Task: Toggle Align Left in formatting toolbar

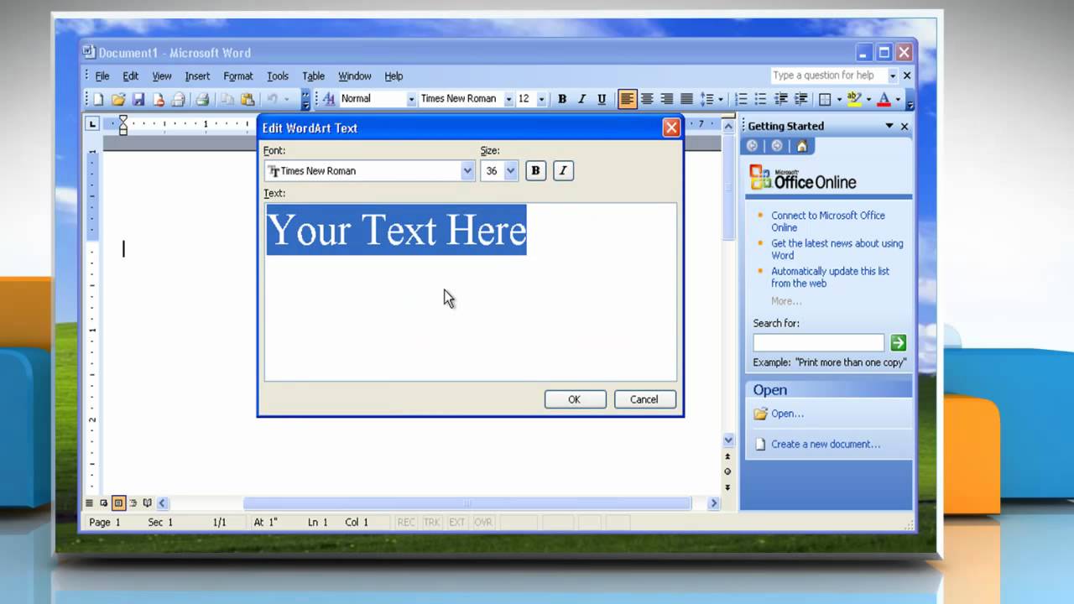Action: tap(628, 99)
